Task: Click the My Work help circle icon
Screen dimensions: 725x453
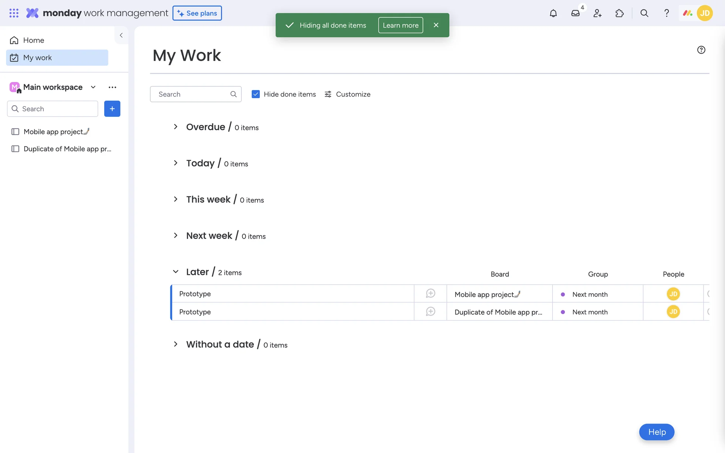Action: tap(701, 50)
